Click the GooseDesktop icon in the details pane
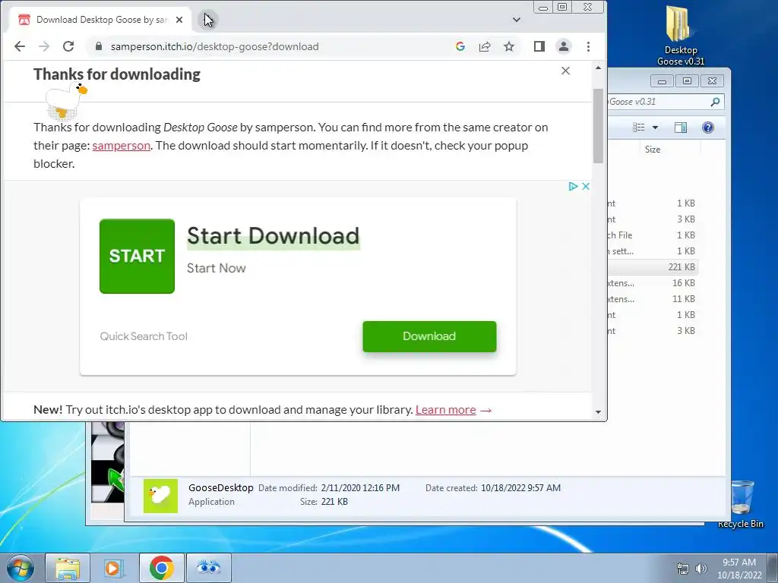The image size is (778, 583). tap(160, 496)
